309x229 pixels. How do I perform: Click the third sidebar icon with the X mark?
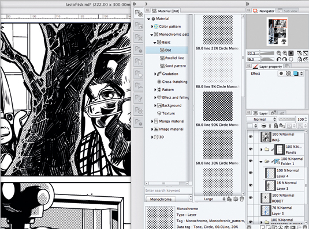(139, 37)
